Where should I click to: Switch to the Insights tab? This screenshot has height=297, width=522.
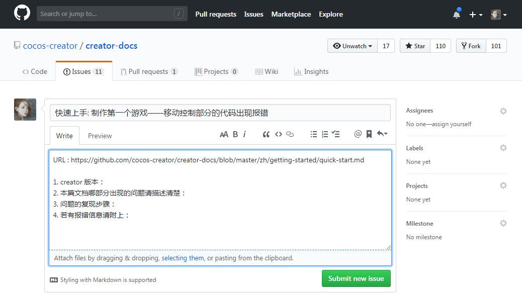coord(311,71)
